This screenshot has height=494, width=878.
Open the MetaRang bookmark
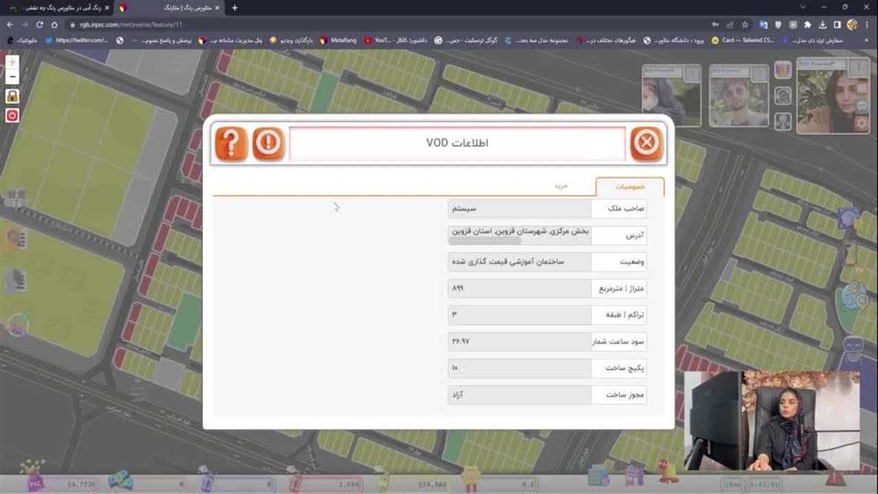[x=339, y=40]
